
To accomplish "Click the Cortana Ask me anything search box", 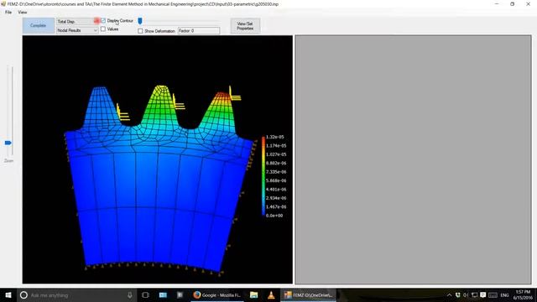I will [77, 295].
